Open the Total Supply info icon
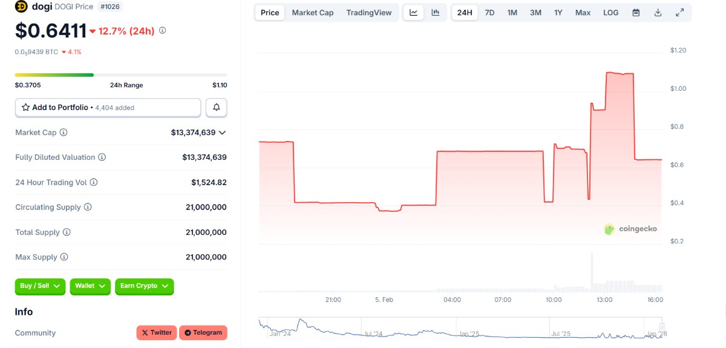The image size is (726, 348). [67, 232]
